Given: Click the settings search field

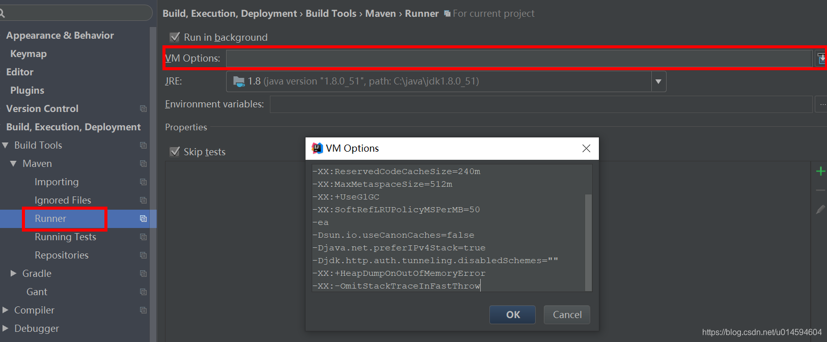Looking at the screenshot, I should (x=76, y=13).
